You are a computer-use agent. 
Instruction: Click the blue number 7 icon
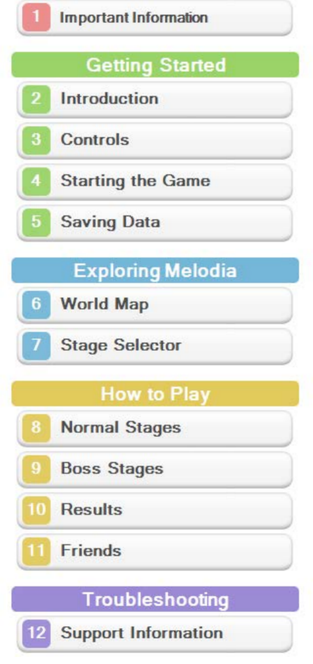coord(36,345)
